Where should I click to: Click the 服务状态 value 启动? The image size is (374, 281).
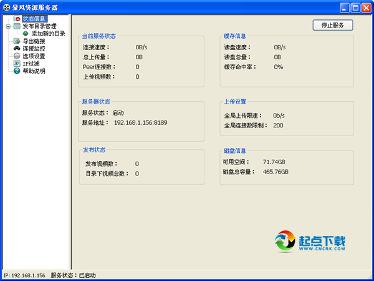tap(118, 113)
